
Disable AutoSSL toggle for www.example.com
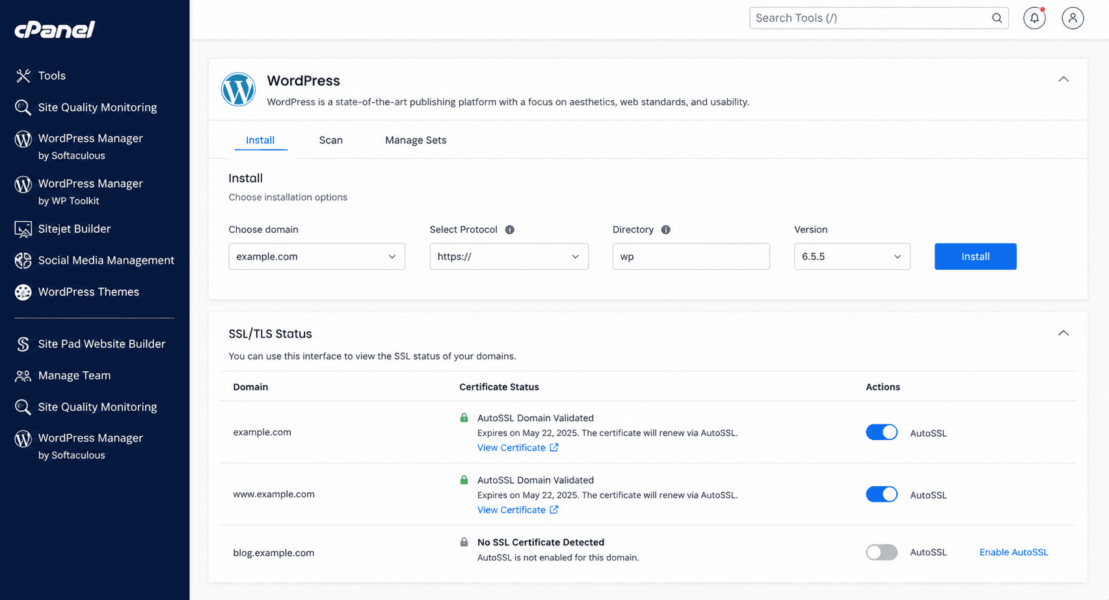point(881,494)
